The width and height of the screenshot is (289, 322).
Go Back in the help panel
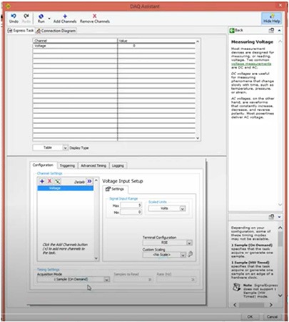click(236, 30)
